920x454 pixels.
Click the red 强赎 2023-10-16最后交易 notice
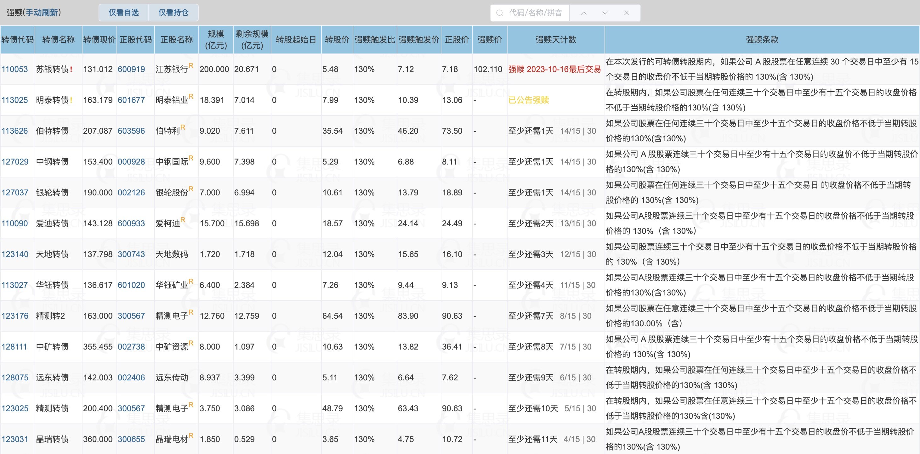[554, 69]
